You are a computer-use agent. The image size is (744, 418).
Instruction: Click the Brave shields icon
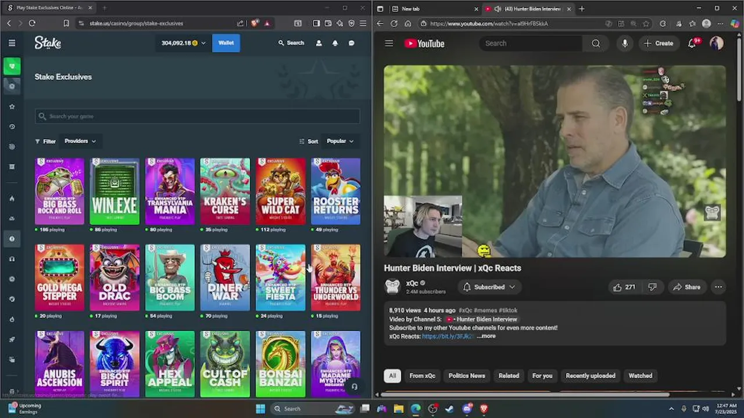point(255,23)
